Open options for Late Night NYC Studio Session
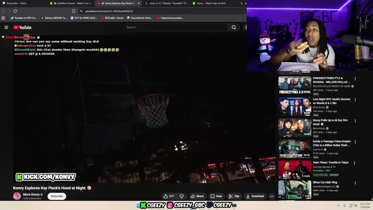The image size is (373, 210). (355, 100)
